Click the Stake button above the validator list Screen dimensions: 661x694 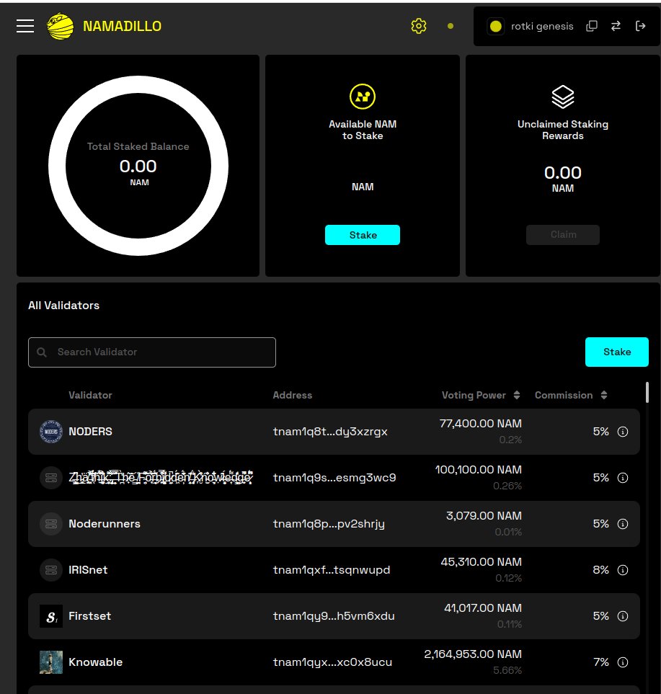pos(616,352)
